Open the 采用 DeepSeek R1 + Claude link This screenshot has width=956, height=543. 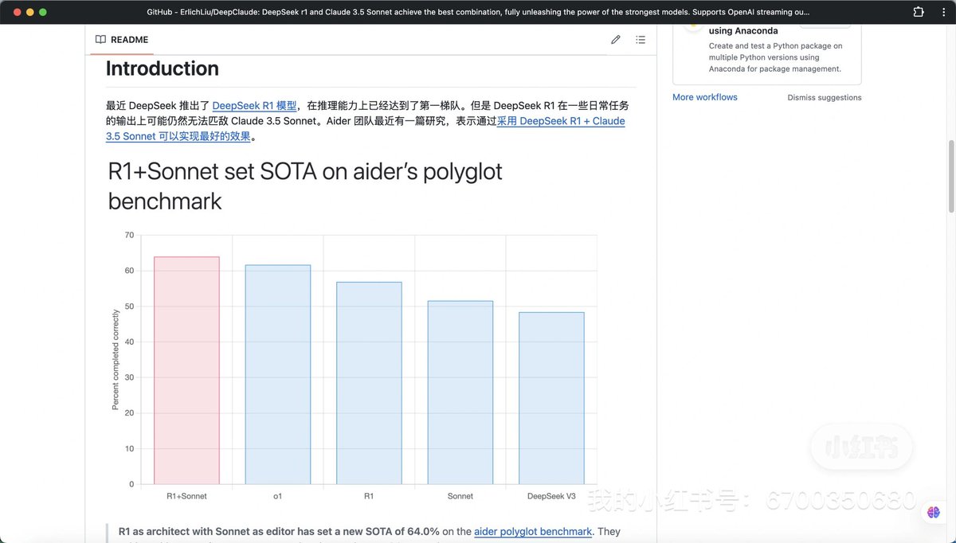point(561,121)
